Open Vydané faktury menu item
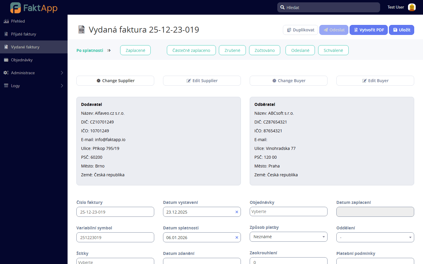Screen dimensions: 423x264 (34, 47)
